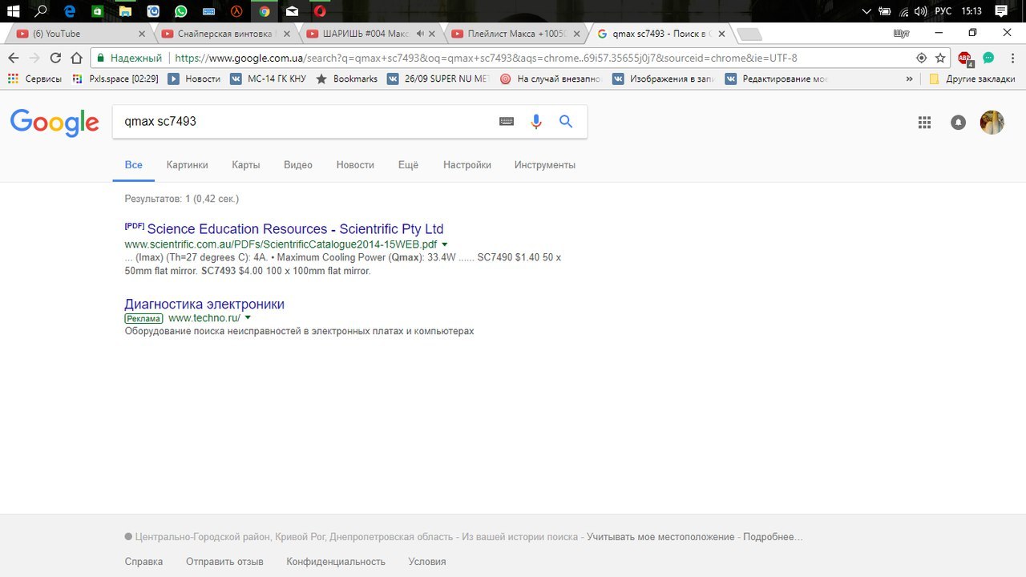This screenshot has height=577, width=1026.
Task: Show hidden bookmarks overflow chevron
Action: click(909, 79)
